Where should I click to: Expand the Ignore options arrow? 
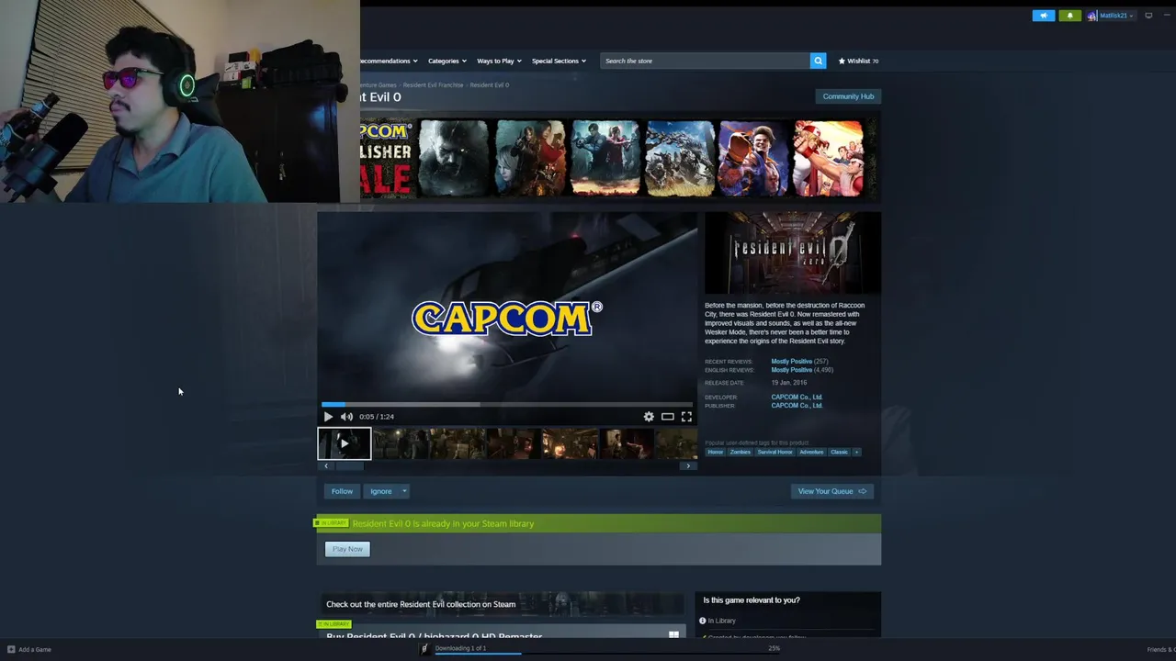(x=404, y=491)
